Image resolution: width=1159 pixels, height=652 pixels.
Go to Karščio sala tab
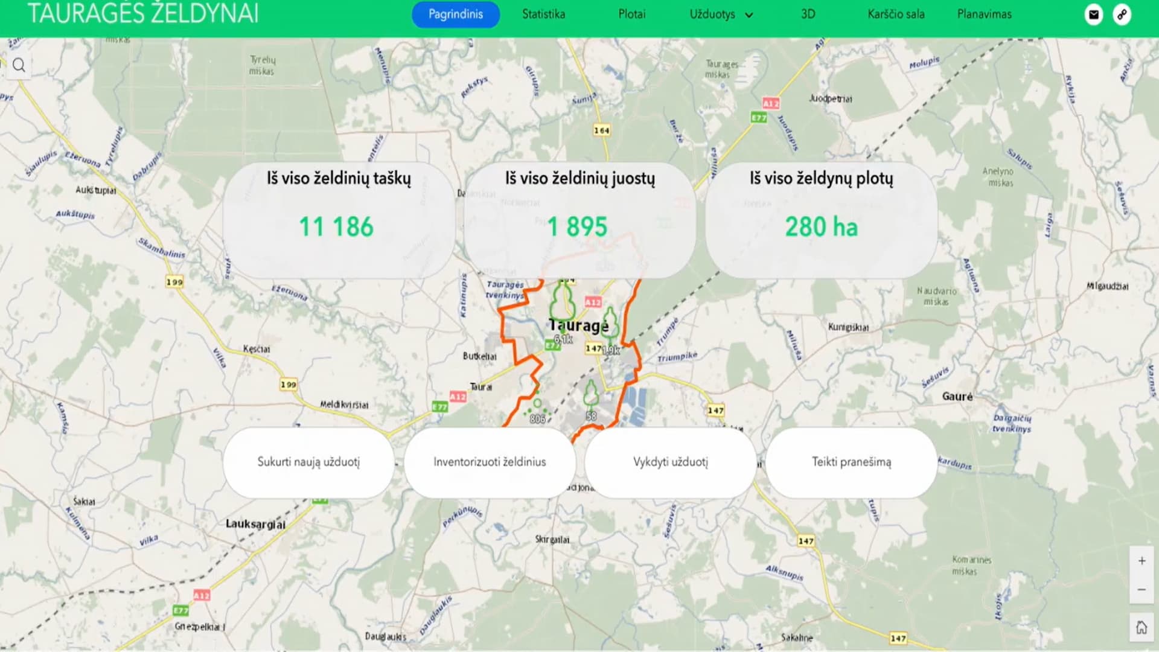tap(896, 14)
